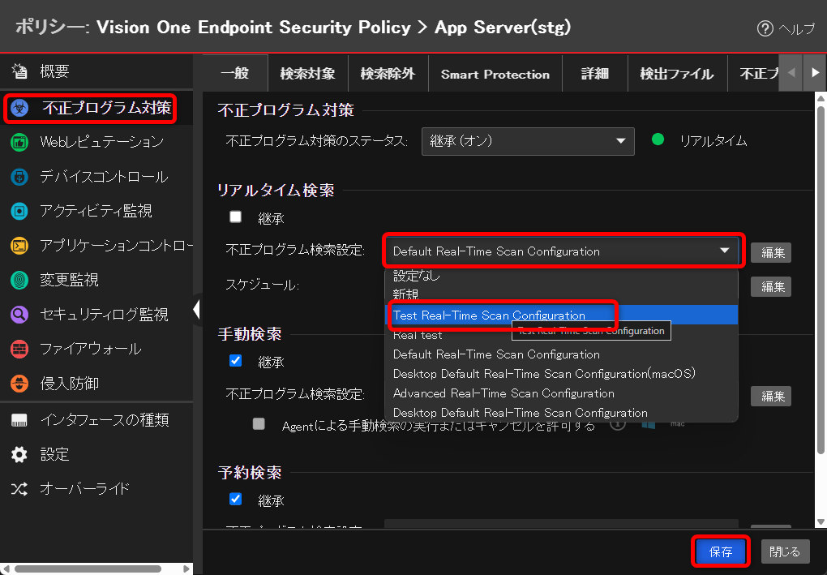Click the sidebar horizontal scrollbar

88,569
